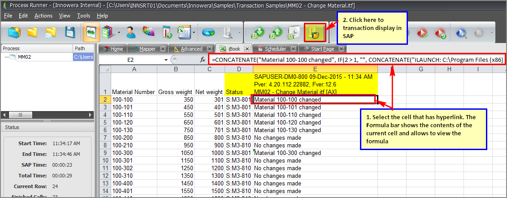Toggle the green double-arrow toolbar button

(91, 32)
